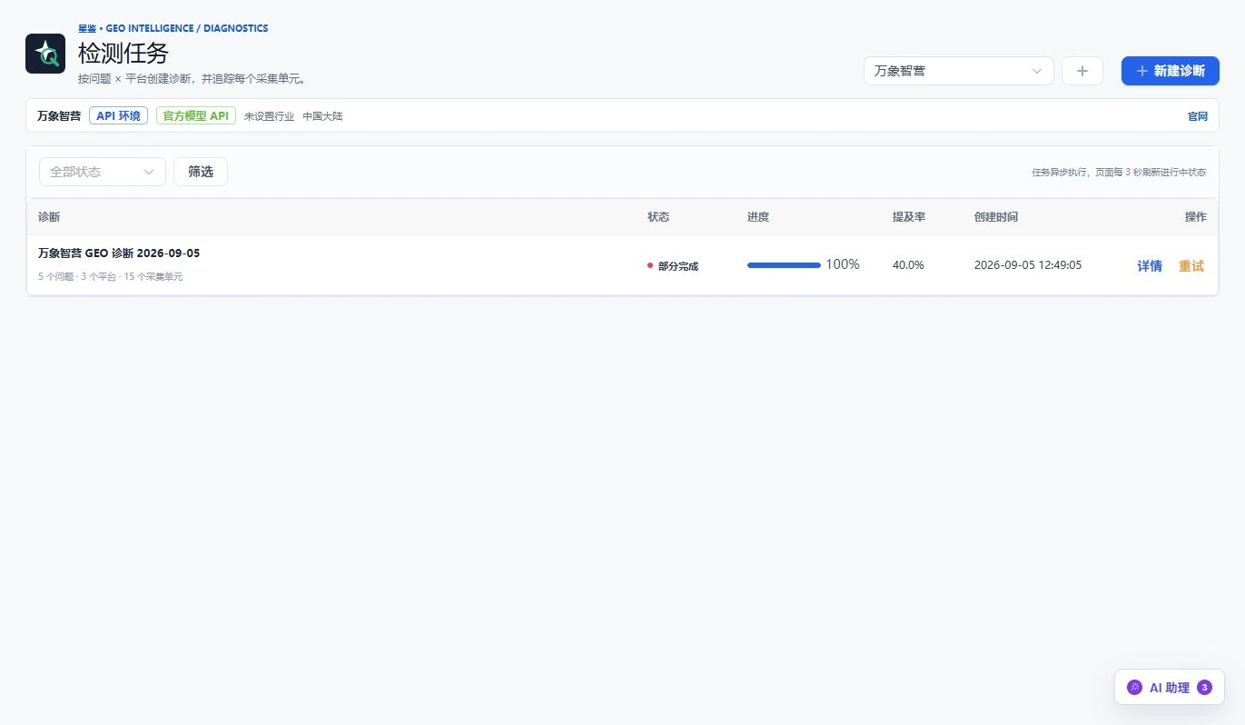Expand the 万象智营 brand selector dropdown
Image resolution: width=1245 pixels, height=725 pixels.
pos(958,71)
